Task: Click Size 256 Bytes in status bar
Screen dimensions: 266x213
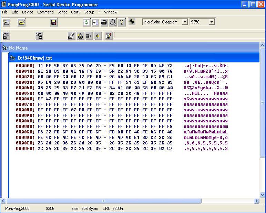Action: [x=84, y=209]
